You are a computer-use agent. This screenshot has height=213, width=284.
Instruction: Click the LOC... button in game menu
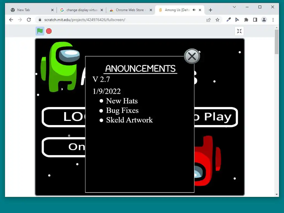click(x=64, y=117)
